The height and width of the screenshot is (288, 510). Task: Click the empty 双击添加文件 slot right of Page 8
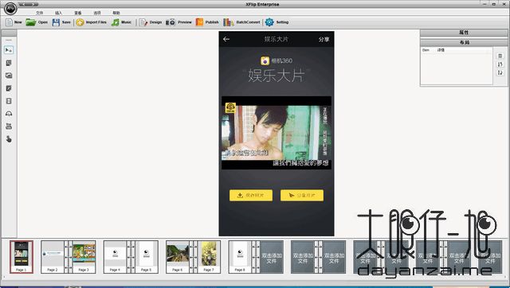coord(272,256)
